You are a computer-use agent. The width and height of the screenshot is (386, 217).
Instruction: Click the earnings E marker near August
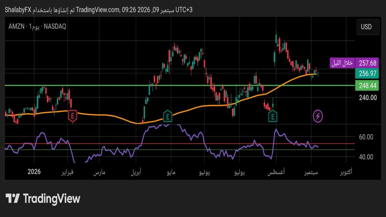[273, 115]
